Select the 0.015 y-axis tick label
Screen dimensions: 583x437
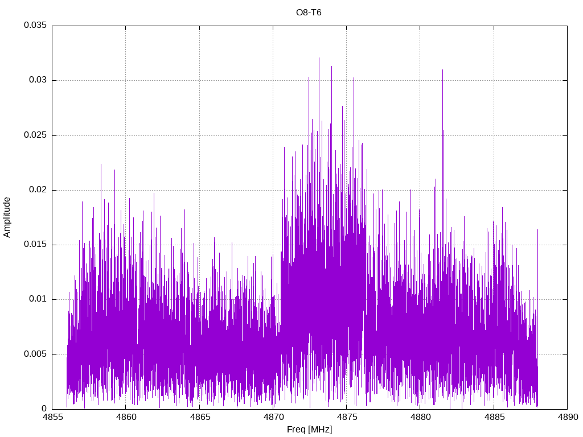(35, 245)
